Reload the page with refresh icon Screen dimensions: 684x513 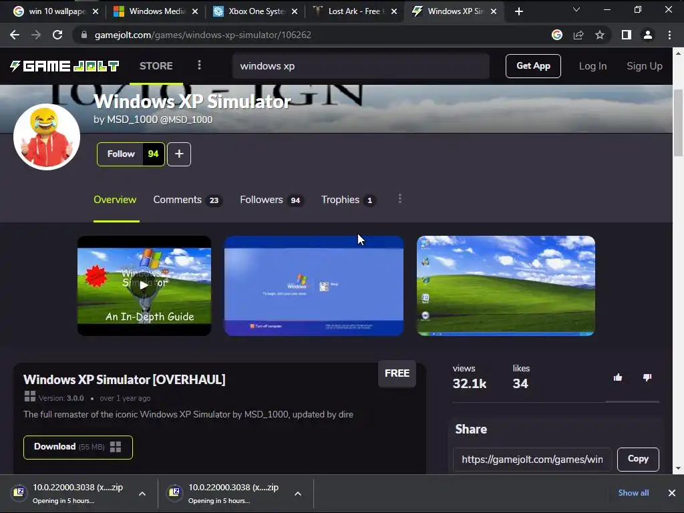[x=57, y=35]
